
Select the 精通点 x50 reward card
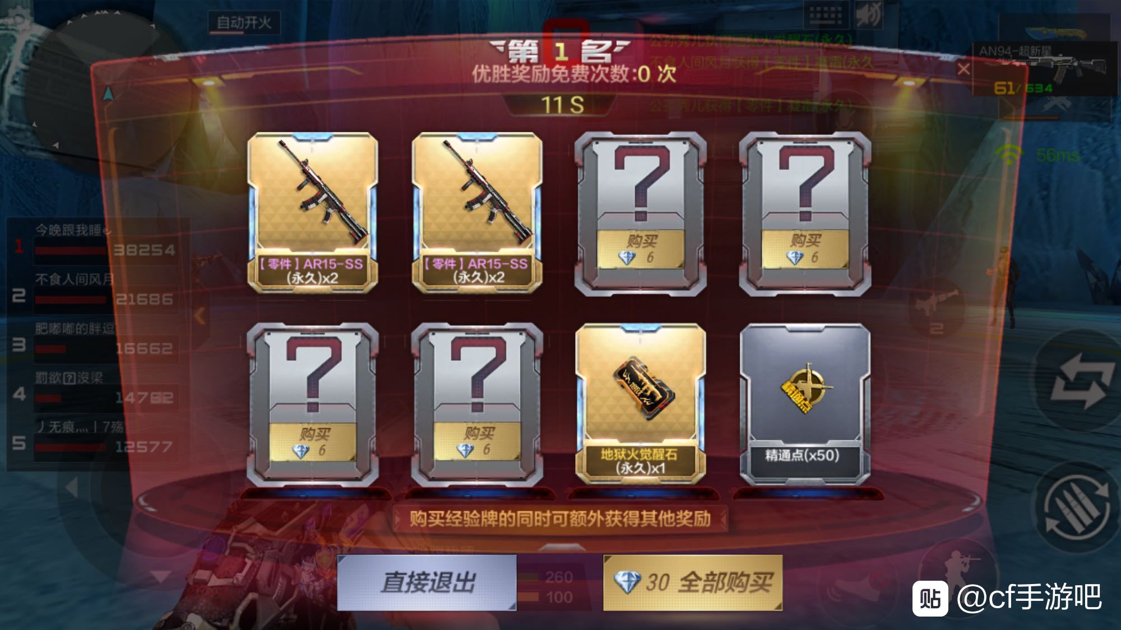(805, 403)
